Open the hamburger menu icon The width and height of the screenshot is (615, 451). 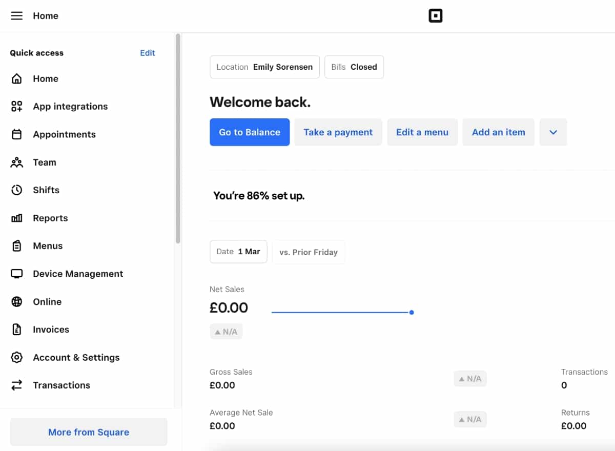click(x=17, y=16)
